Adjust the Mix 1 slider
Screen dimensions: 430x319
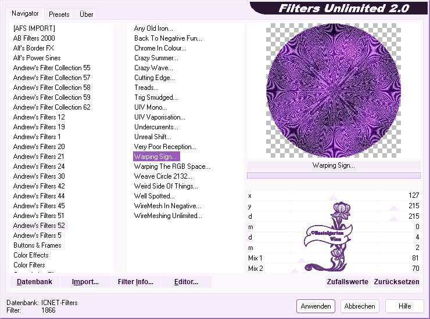coord(333,258)
